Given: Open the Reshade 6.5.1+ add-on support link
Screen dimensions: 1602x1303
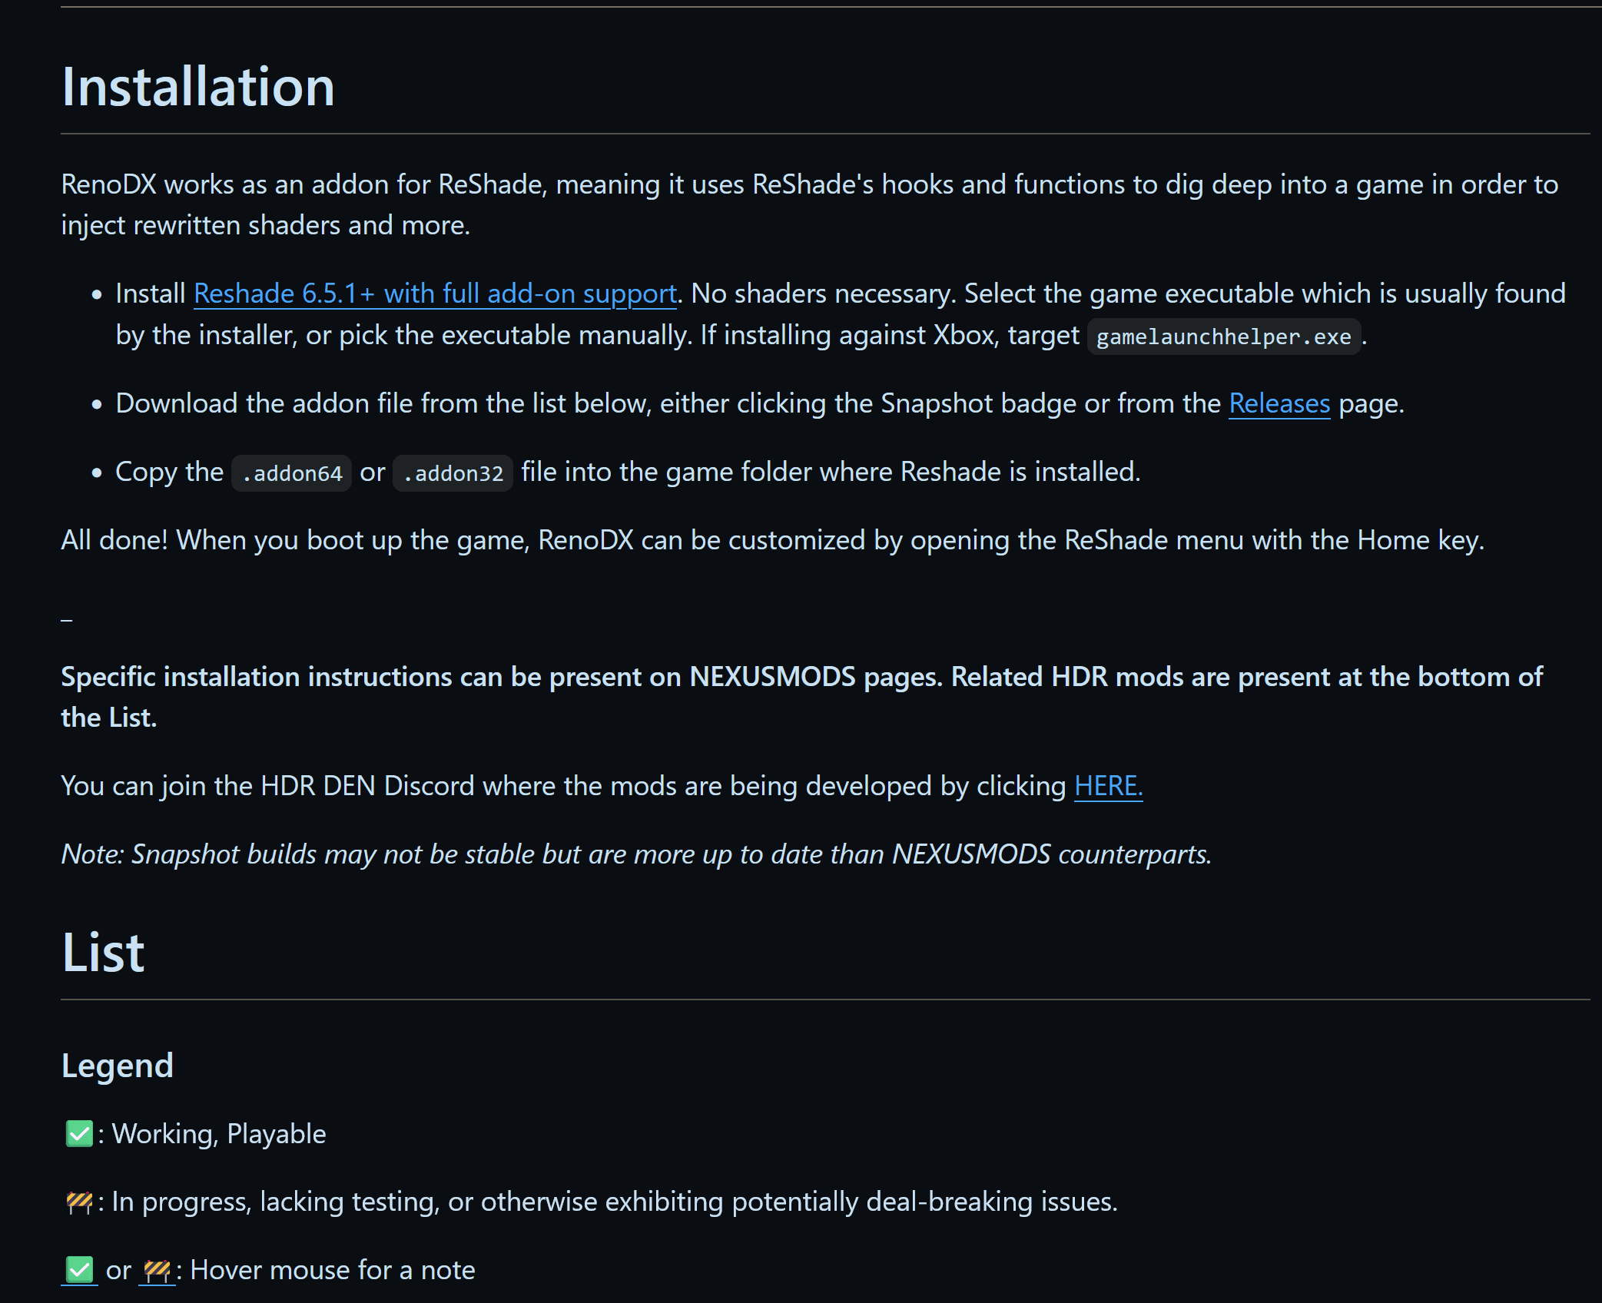Looking at the screenshot, I should point(435,293).
